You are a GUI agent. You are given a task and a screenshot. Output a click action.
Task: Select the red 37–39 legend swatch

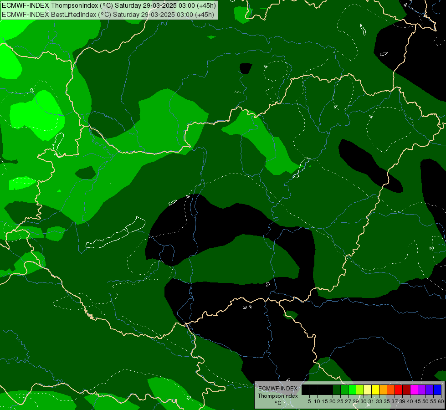[x=399, y=389]
